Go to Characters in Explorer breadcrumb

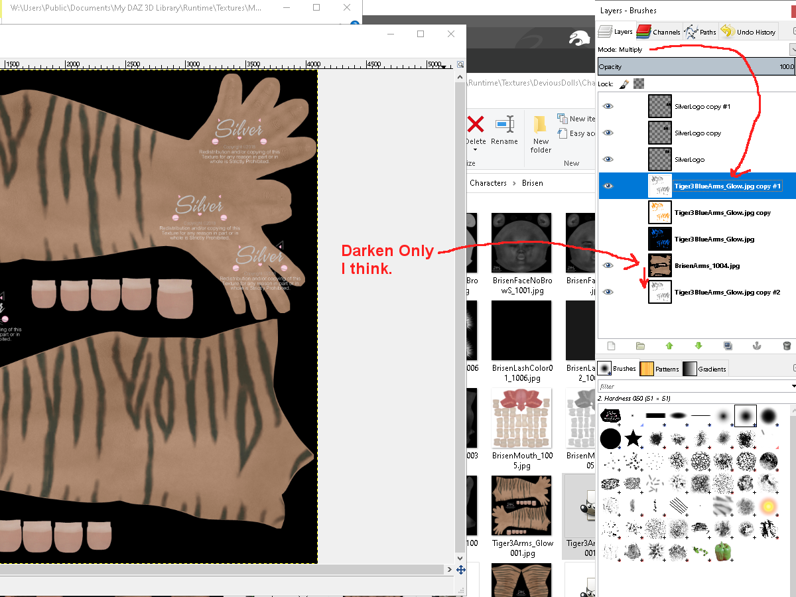pyautogui.click(x=488, y=183)
